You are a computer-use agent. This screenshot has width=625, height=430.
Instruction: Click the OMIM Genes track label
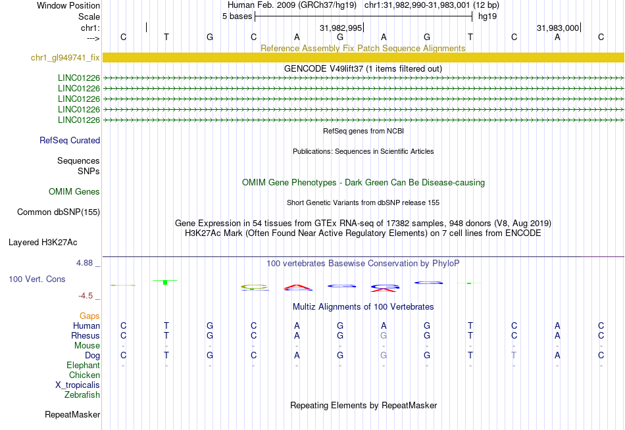pos(74,192)
